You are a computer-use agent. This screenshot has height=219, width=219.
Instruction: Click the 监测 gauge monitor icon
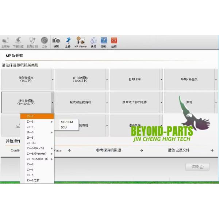pyautogui.click(x=45, y=42)
